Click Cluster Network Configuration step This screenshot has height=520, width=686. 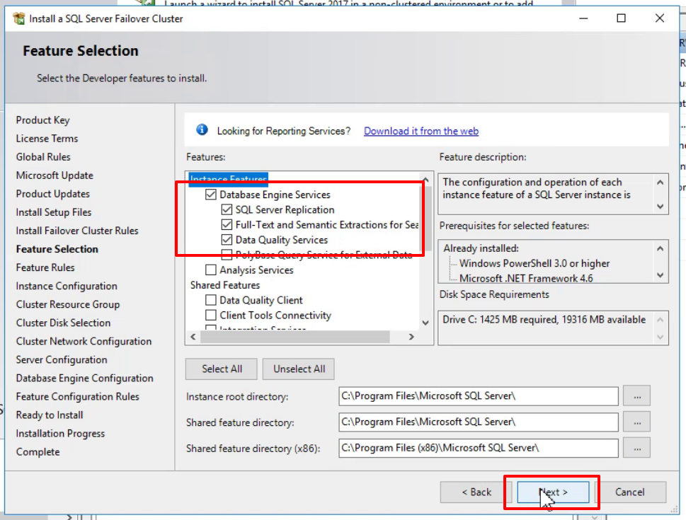[x=84, y=341]
